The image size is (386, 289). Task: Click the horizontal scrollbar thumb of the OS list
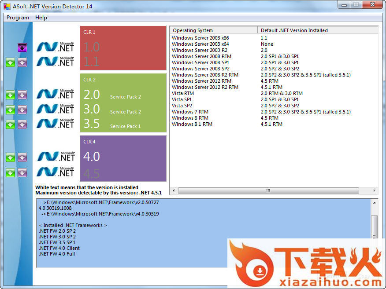[x=268, y=190]
